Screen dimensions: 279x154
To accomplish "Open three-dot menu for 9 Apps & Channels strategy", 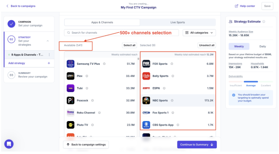I will [x=49, y=55].
